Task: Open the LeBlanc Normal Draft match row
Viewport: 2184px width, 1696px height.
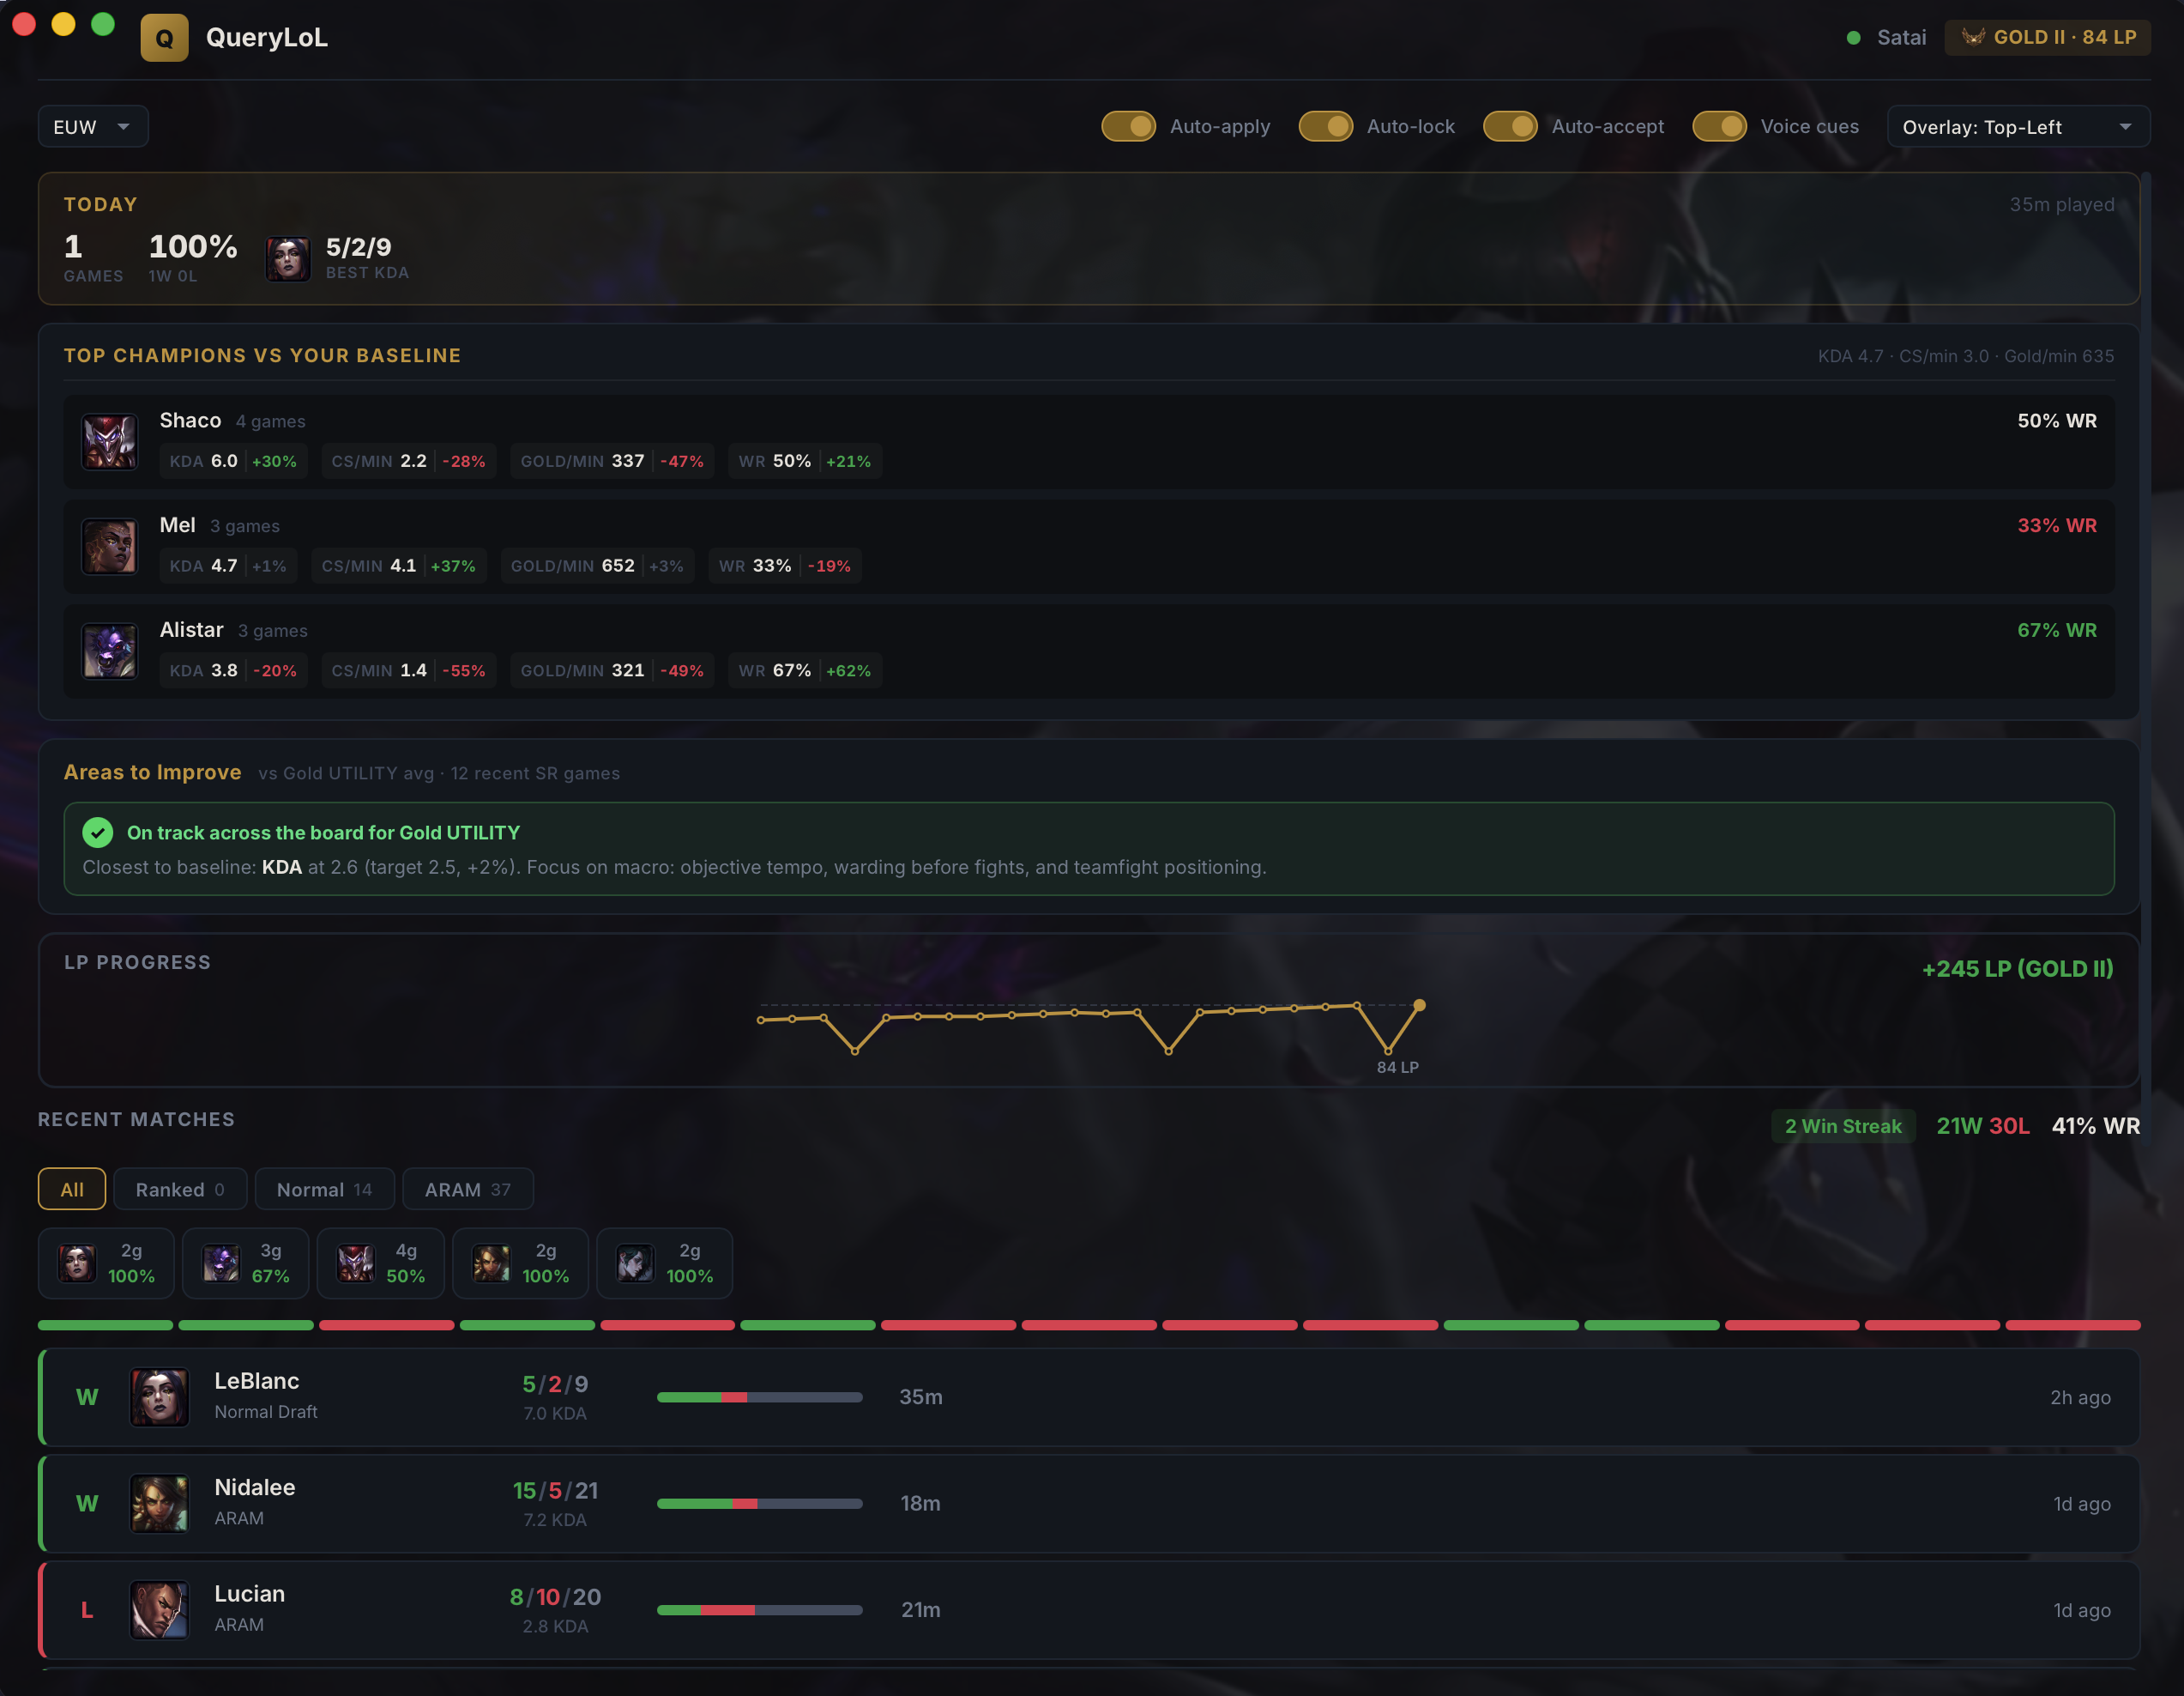Action: (x=1089, y=1396)
